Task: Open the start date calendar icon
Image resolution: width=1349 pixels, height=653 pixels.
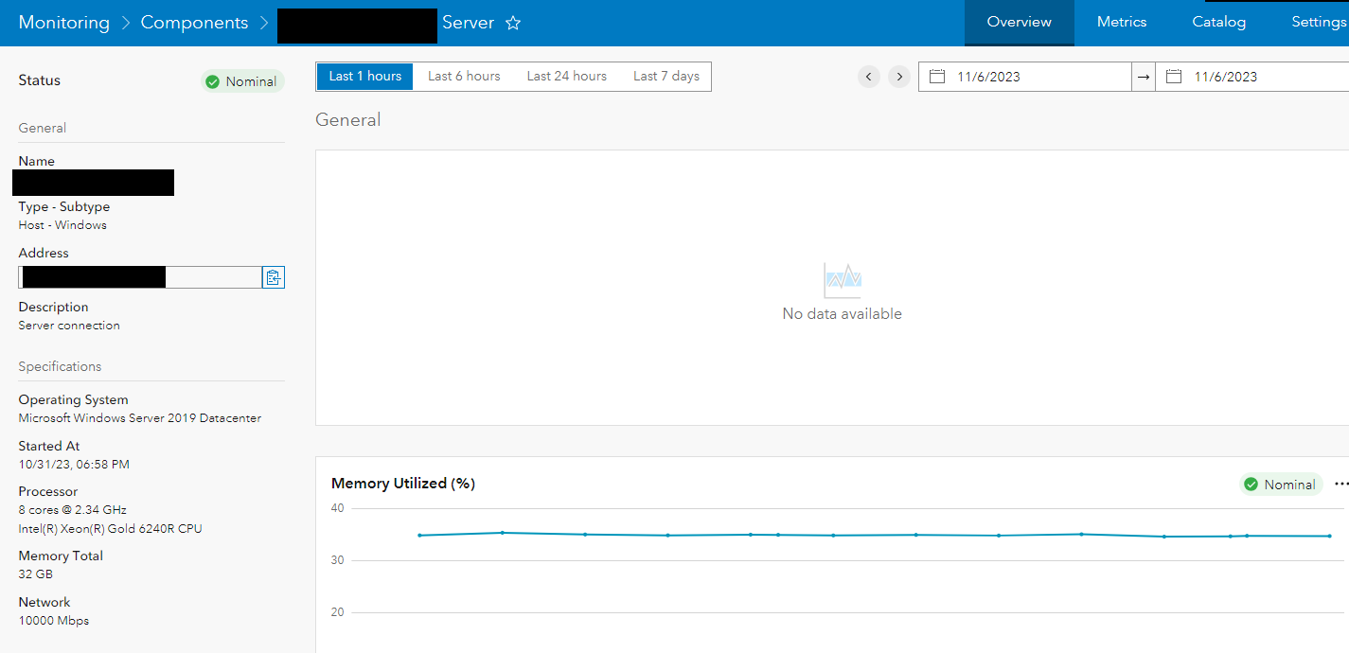Action: click(935, 76)
